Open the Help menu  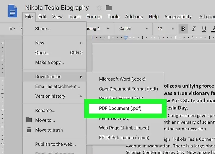[154, 17]
